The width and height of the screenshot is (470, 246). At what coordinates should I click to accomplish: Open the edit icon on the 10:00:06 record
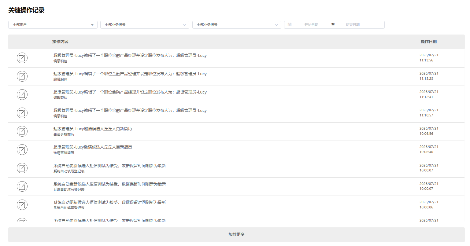22,205
